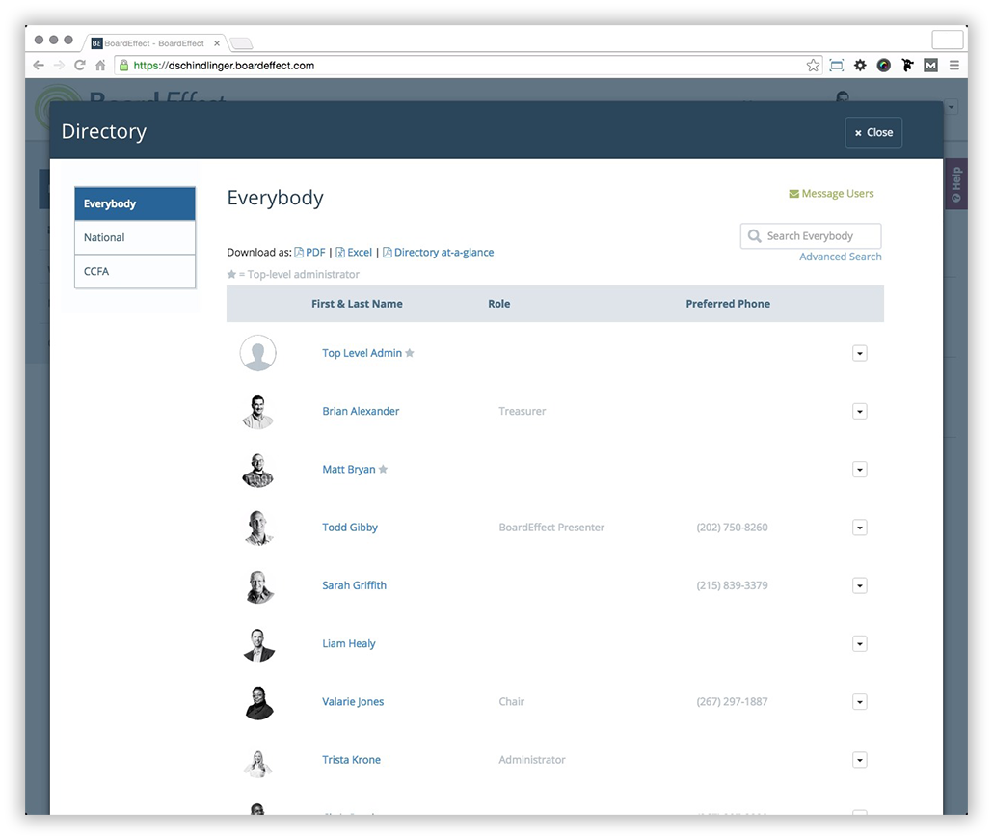
Task: Expand the options dropdown for Valarie Jones
Action: (860, 702)
